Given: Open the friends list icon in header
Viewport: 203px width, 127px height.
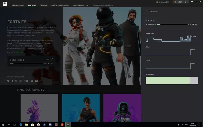Looking at the screenshot, I should click(x=175, y=2).
